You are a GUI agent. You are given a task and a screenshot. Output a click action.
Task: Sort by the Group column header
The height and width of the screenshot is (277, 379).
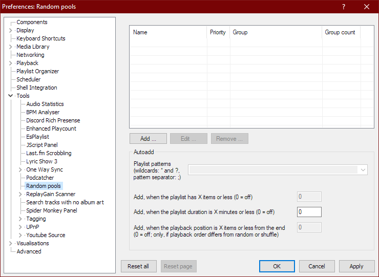pyautogui.click(x=276, y=32)
